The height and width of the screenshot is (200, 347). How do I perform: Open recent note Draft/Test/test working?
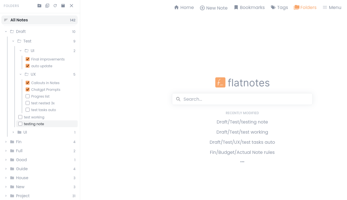point(242,132)
